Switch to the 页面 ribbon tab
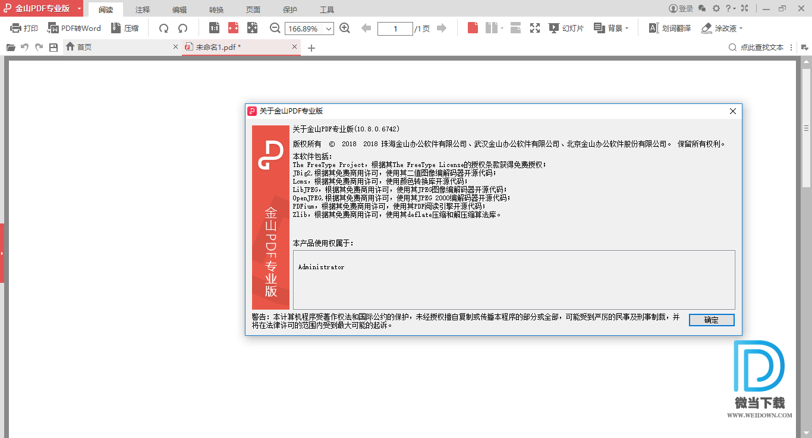 253,10
